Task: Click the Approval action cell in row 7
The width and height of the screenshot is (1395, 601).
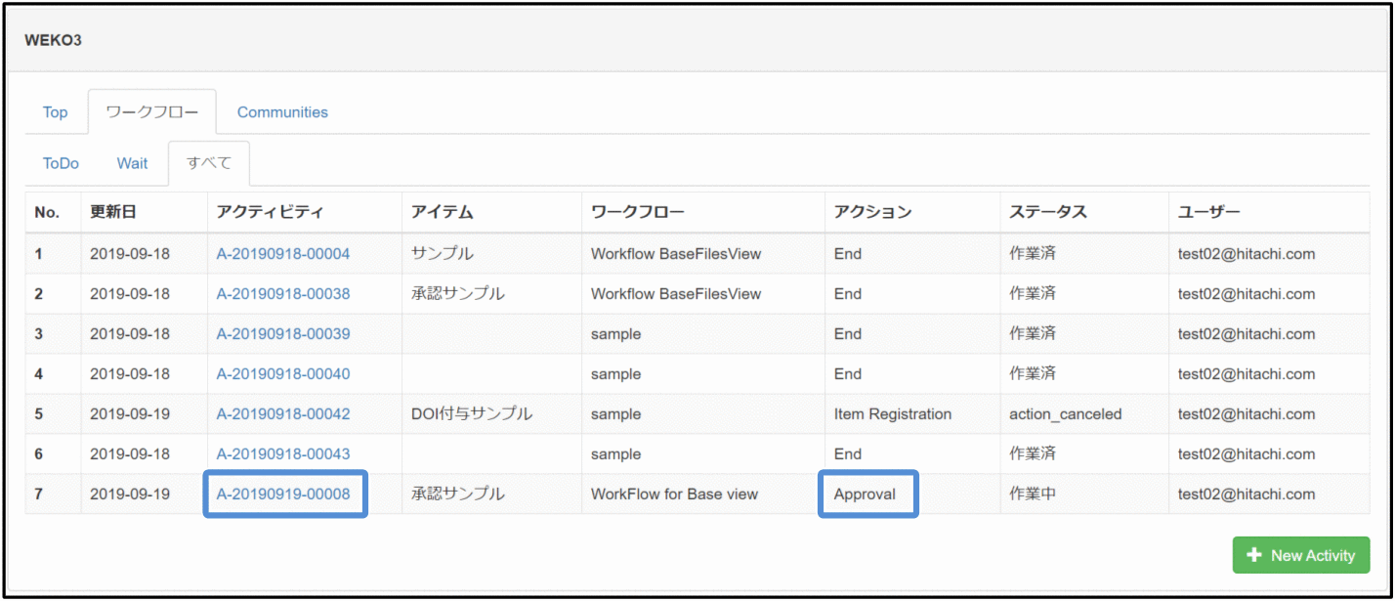Action: point(865,494)
